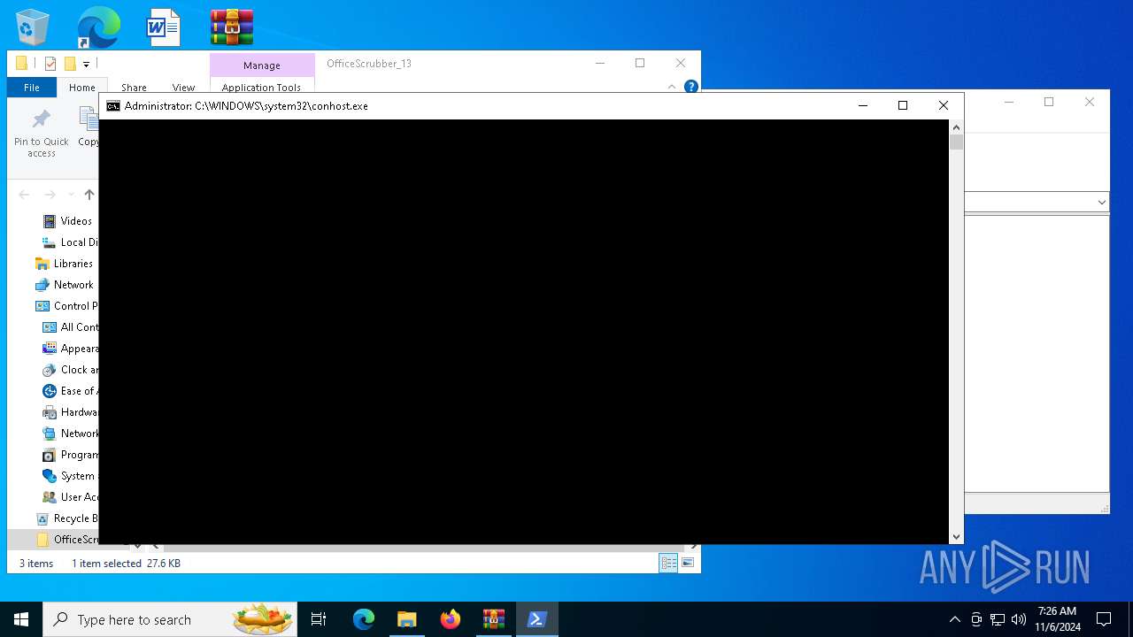Screen dimensions: 1133x637
Task: Go back in Explorer navigation
Action: [x=25, y=195]
